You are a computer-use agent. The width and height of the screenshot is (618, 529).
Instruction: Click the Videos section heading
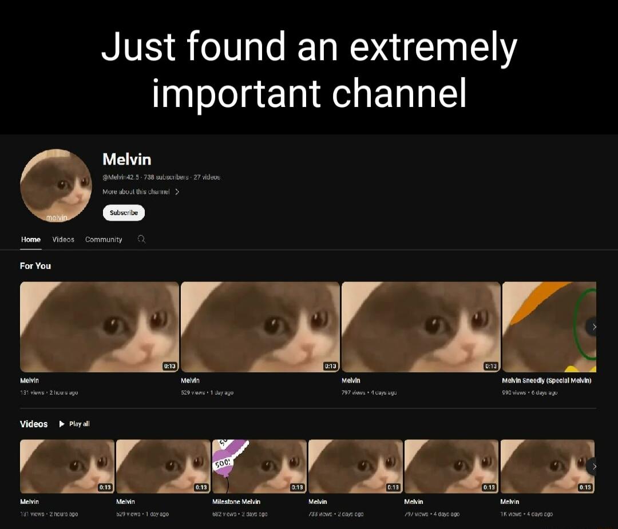pos(34,424)
